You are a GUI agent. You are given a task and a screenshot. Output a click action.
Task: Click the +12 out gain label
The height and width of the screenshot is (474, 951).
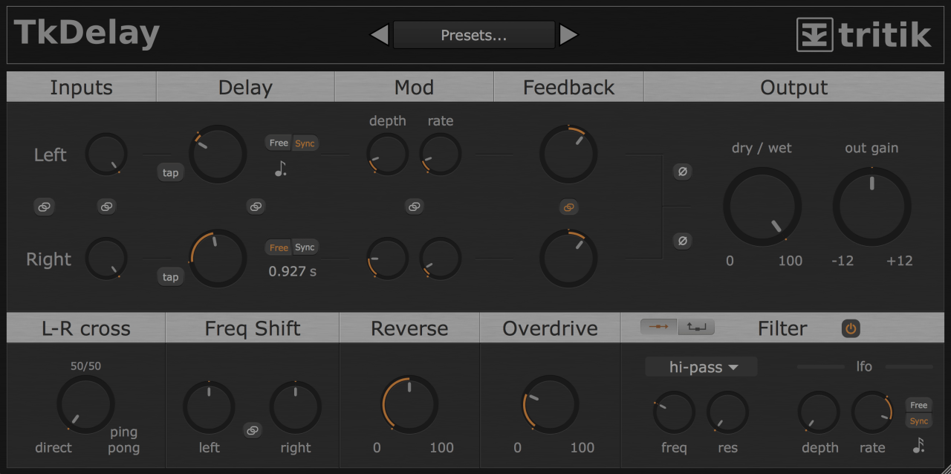(x=900, y=261)
